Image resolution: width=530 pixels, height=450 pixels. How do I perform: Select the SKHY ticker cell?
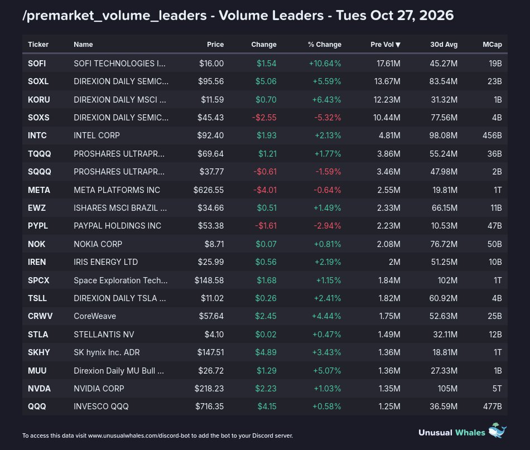[39, 352]
